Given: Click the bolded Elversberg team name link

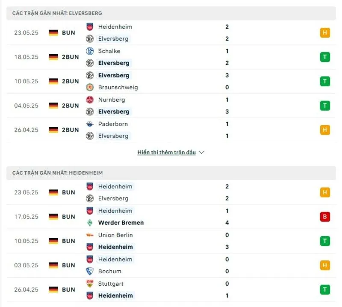Looking at the screenshot, I should coord(114,63).
